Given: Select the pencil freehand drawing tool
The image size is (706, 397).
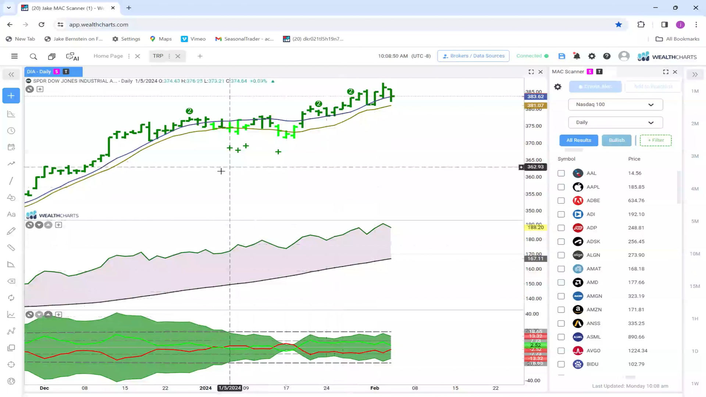Looking at the screenshot, I should point(11,231).
